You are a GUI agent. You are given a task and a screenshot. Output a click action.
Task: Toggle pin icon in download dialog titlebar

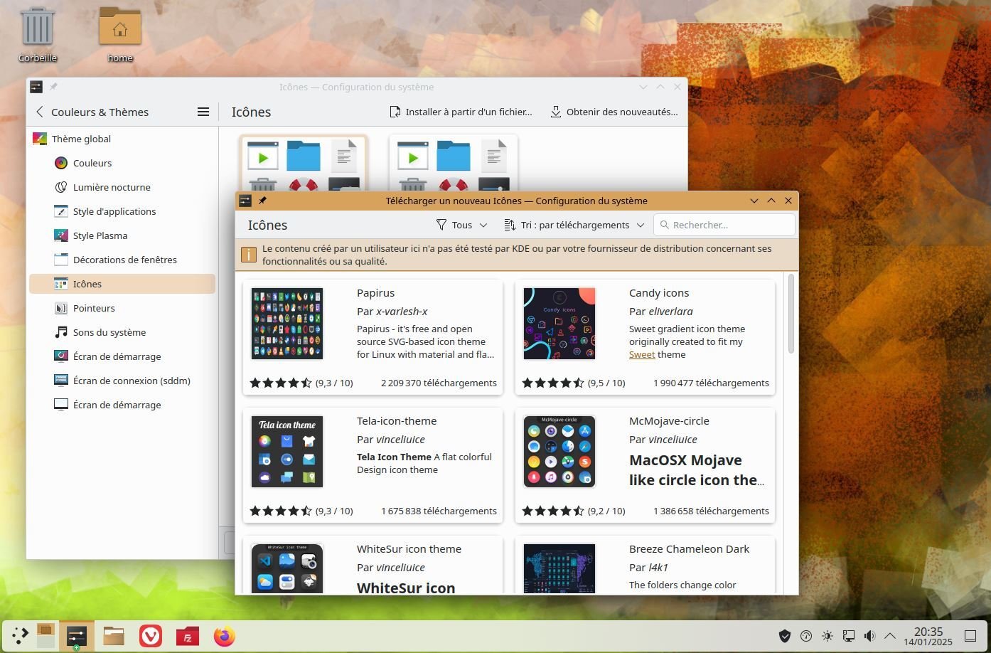click(262, 201)
